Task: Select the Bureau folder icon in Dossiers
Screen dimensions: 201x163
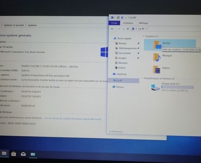Action: (157, 45)
